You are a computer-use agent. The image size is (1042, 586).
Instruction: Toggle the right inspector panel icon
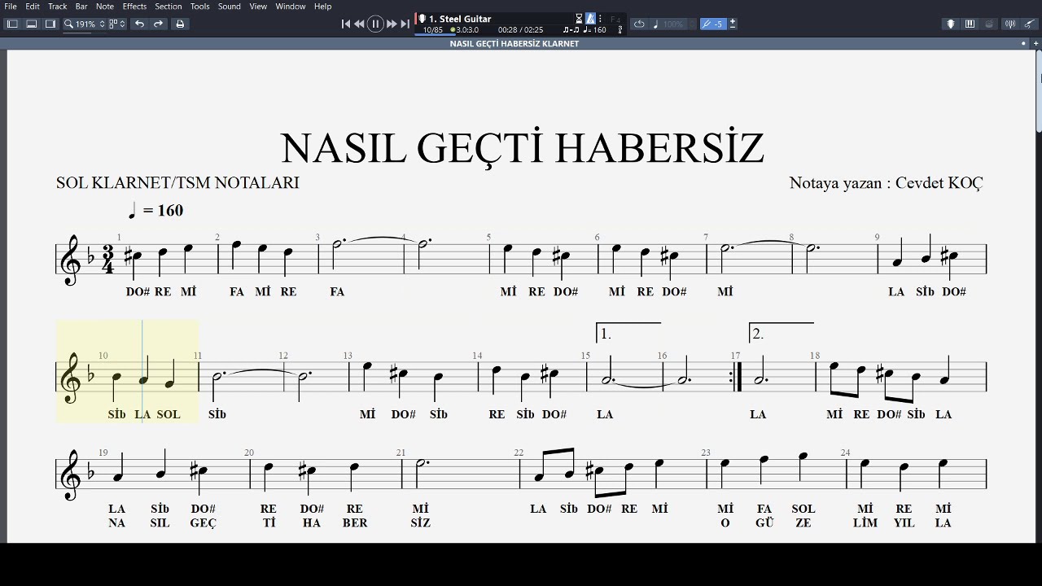click(x=50, y=24)
